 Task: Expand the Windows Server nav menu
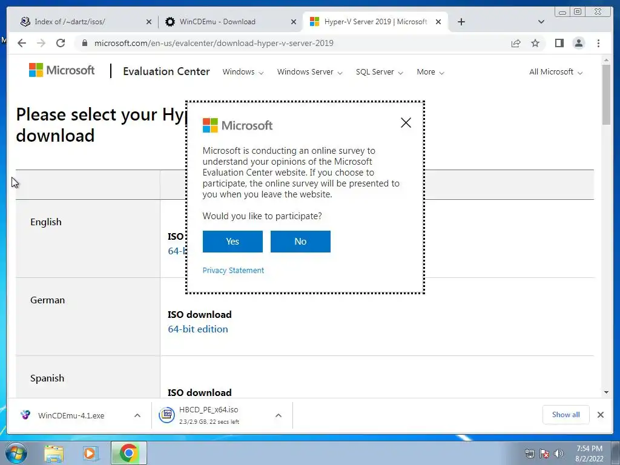point(309,72)
